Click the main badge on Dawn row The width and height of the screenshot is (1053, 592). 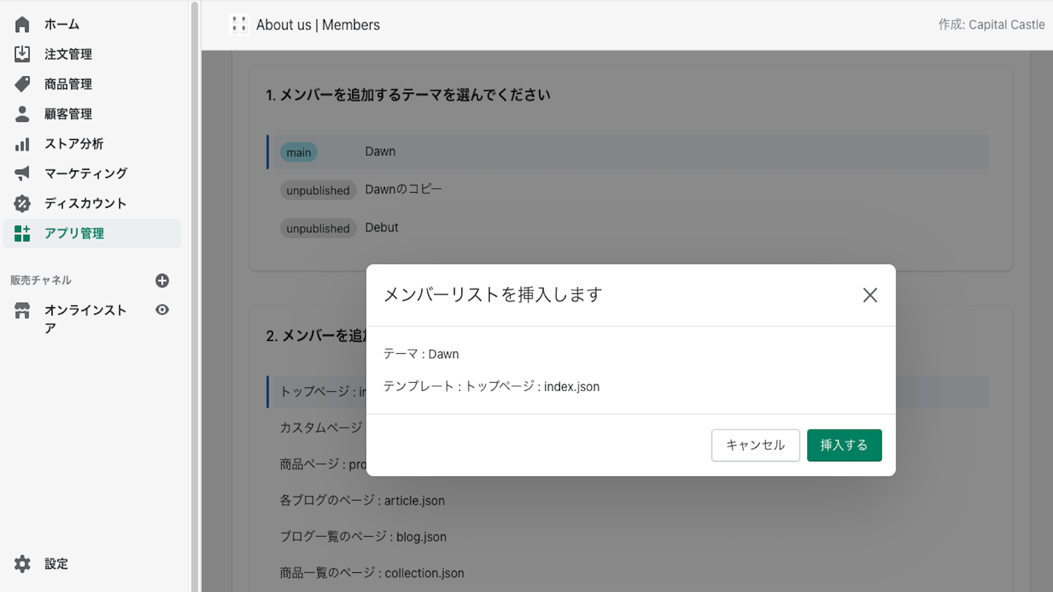coord(299,153)
